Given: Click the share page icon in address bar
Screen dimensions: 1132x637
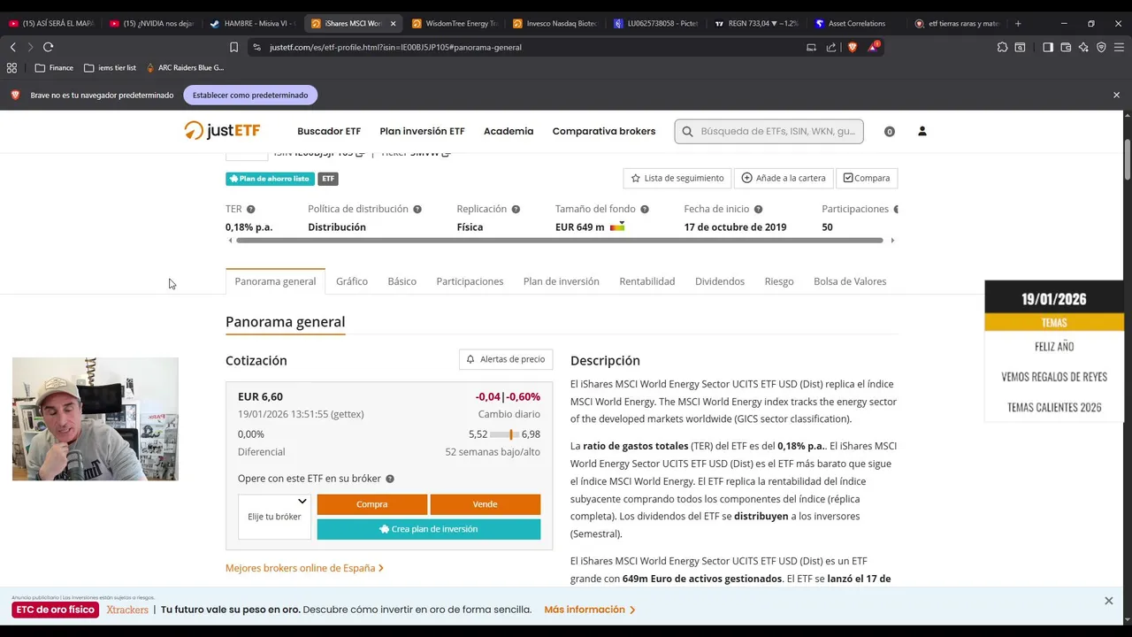Looking at the screenshot, I should [831, 47].
